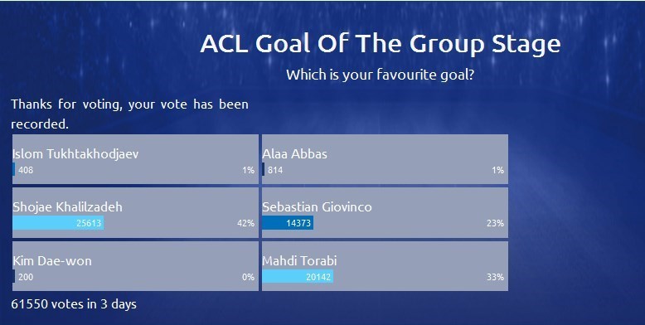Screen dimensions: 645x325
Task: Click the 25613 votes progress bar
Action: [x=58, y=223]
